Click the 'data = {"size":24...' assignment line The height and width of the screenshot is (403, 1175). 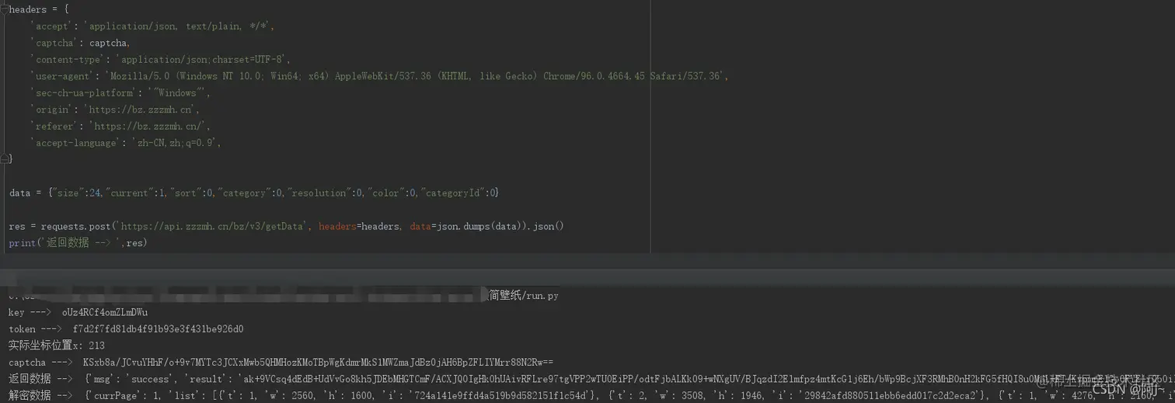(254, 193)
